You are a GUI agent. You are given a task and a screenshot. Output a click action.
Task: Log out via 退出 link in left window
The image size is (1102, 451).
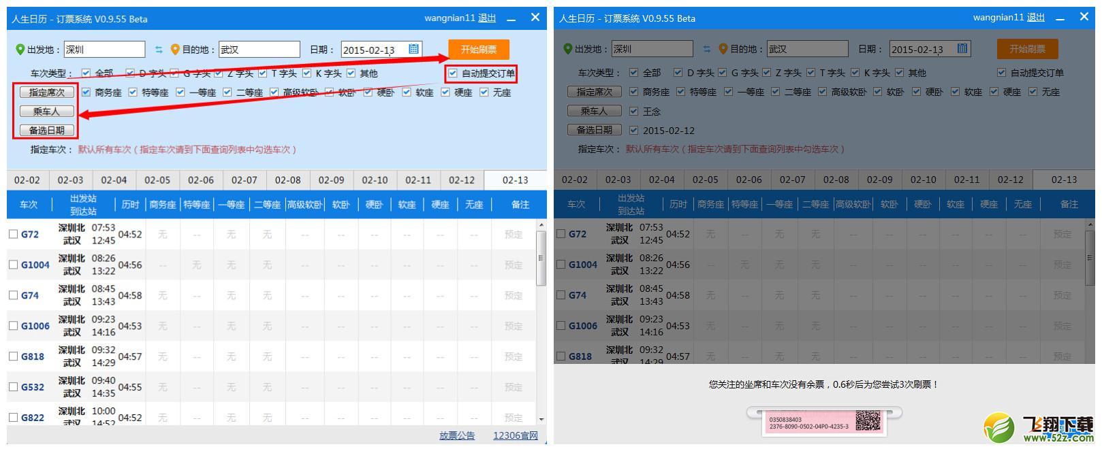(487, 18)
